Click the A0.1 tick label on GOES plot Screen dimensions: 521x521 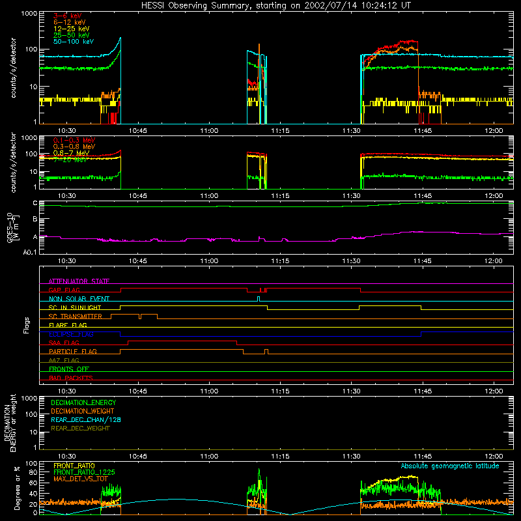[x=30, y=253]
